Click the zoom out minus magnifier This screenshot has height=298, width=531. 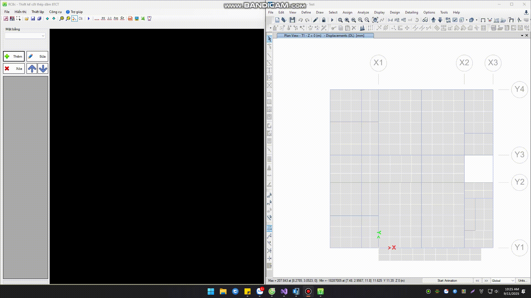coord(367,20)
